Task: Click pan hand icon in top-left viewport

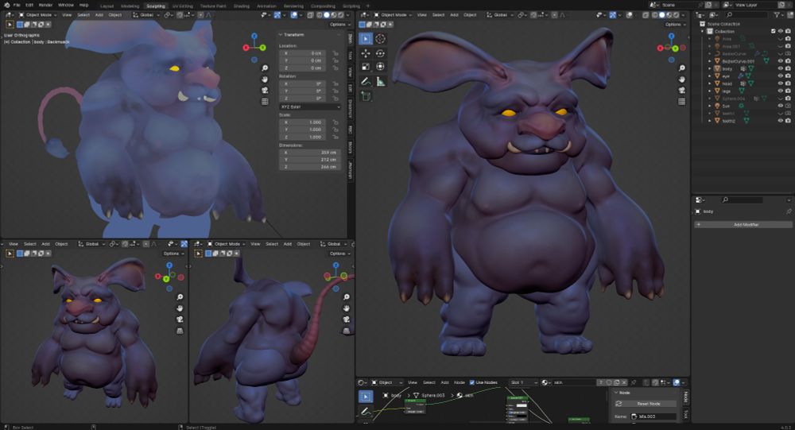Action: coord(265,79)
